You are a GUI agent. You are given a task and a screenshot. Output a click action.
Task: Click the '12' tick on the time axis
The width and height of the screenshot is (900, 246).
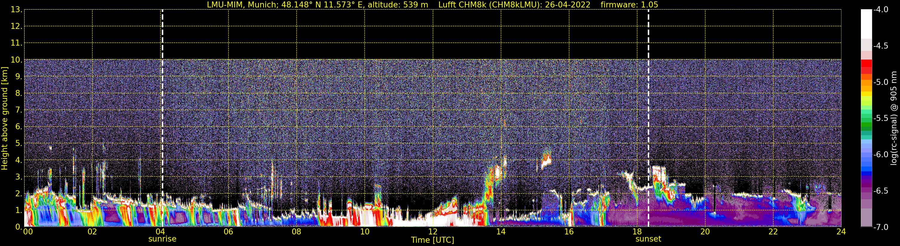point(433,232)
